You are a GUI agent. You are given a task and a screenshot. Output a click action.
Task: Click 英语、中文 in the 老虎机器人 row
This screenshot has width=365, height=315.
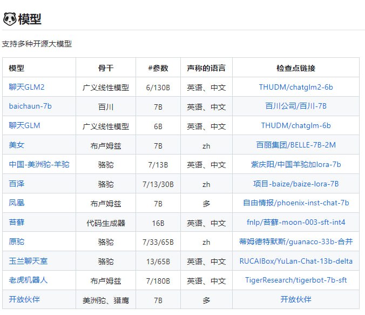206,281
